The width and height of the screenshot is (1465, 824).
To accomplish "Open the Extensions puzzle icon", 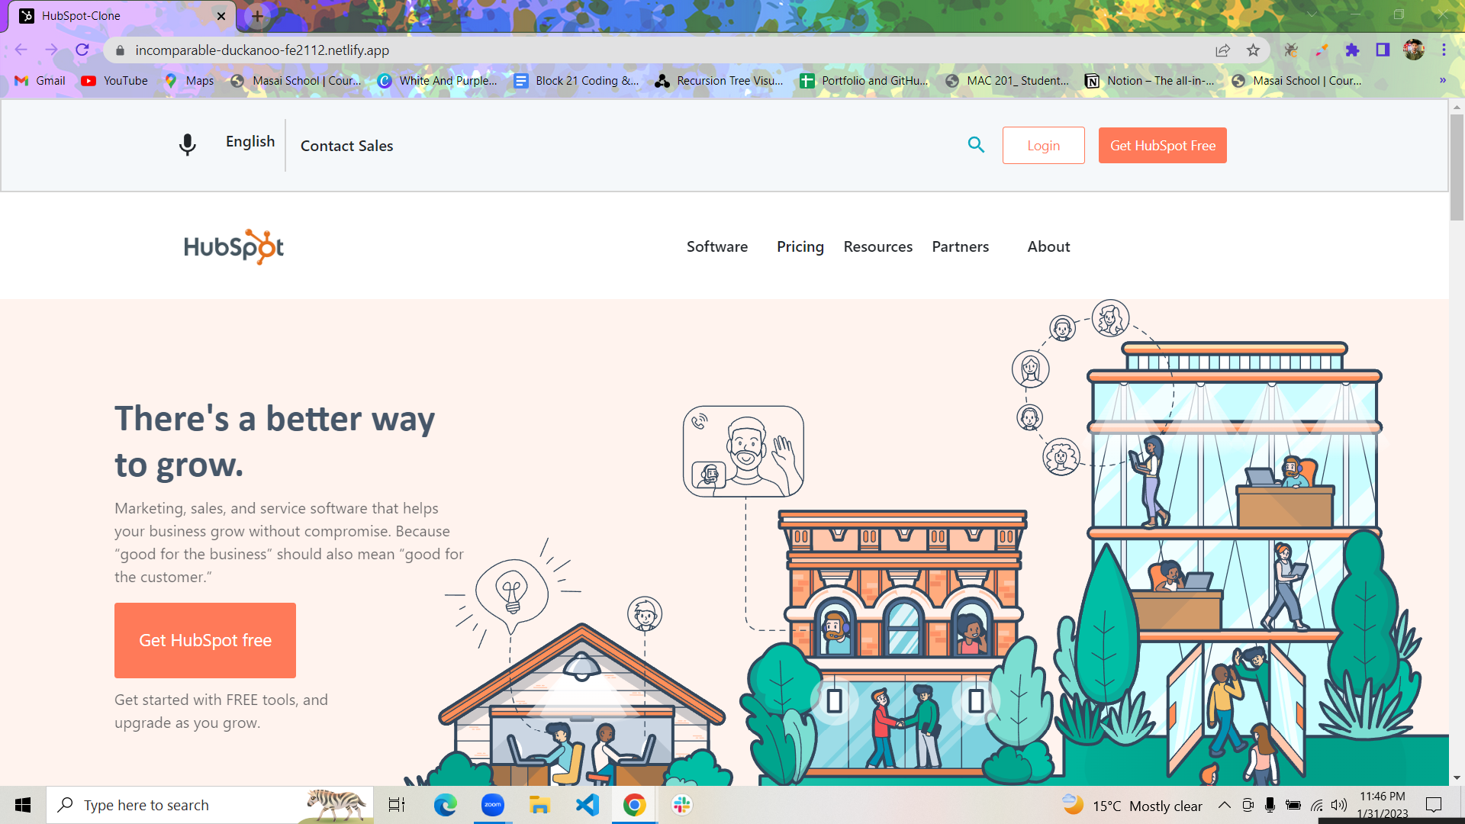I will [x=1352, y=50].
